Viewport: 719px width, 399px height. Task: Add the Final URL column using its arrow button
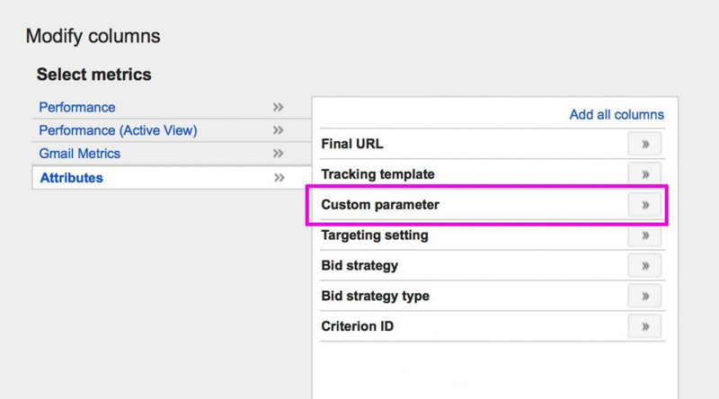pyautogui.click(x=644, y=144)
